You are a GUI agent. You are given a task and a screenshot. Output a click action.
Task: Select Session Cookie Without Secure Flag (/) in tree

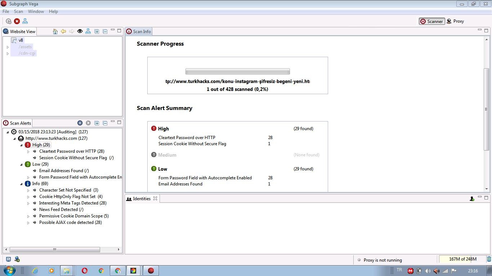pos(76,158)
